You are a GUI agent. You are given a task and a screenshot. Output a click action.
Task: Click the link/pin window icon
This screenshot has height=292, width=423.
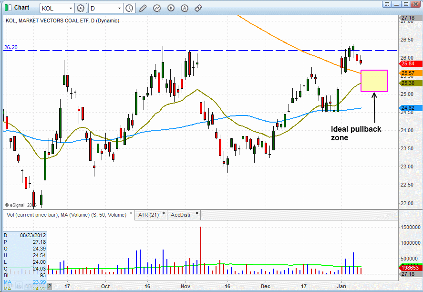pos(198,8)
